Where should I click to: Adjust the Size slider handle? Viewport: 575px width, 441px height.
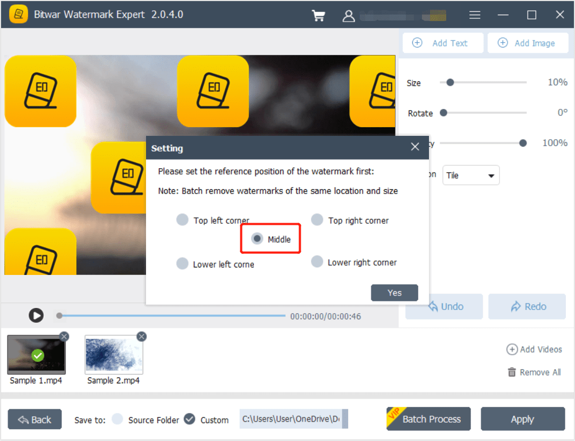[450, 82]
